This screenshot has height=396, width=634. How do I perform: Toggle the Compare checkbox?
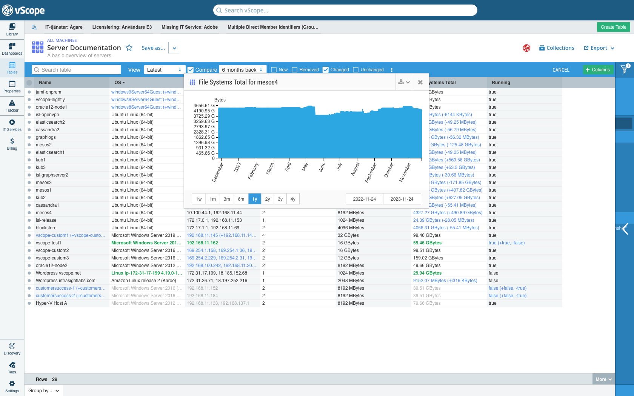point(191,70)
